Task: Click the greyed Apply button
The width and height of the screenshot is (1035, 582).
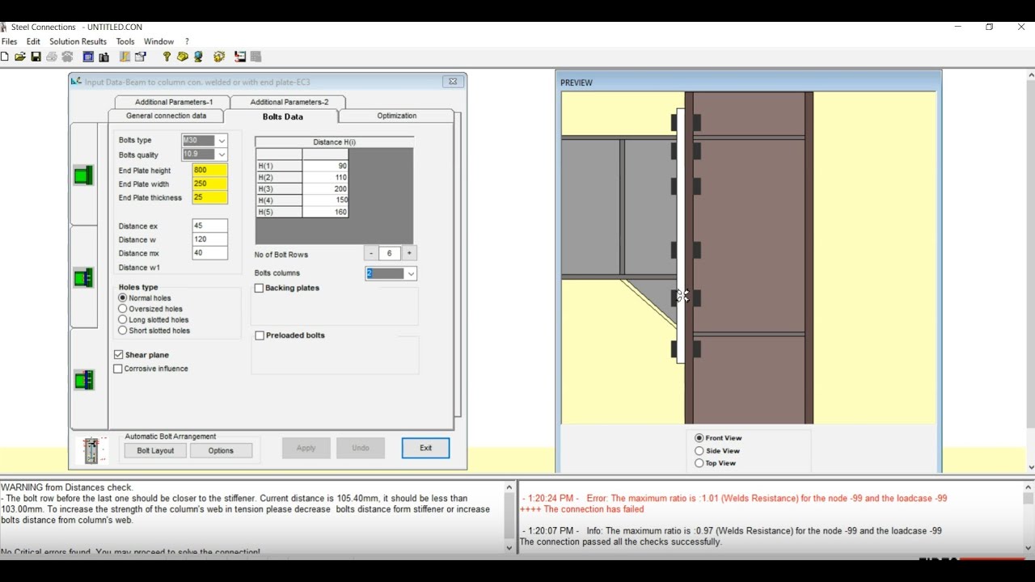Action: coord(306,448)
